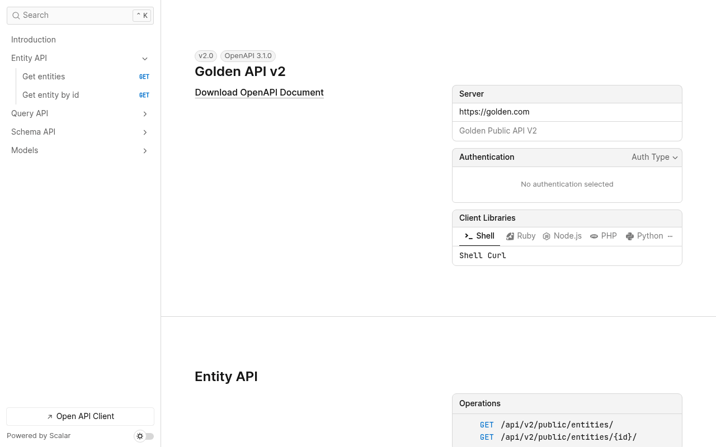Open Get entities in the sidebar
Screen dimensions: 716x447
pos(86,77)
